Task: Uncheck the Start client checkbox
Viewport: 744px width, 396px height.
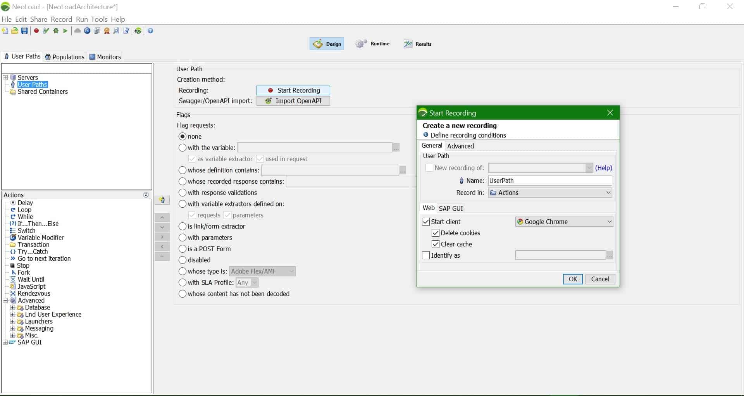Action: [426, 222]
